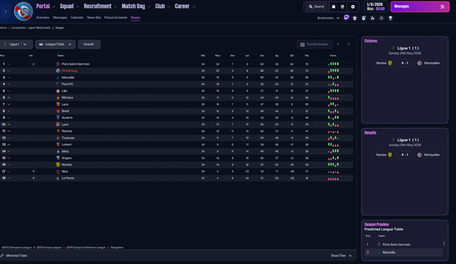Expand the sidebar using the top-left arrow
456x264 pixels.
pyautogui.click(x=6, y=11)
